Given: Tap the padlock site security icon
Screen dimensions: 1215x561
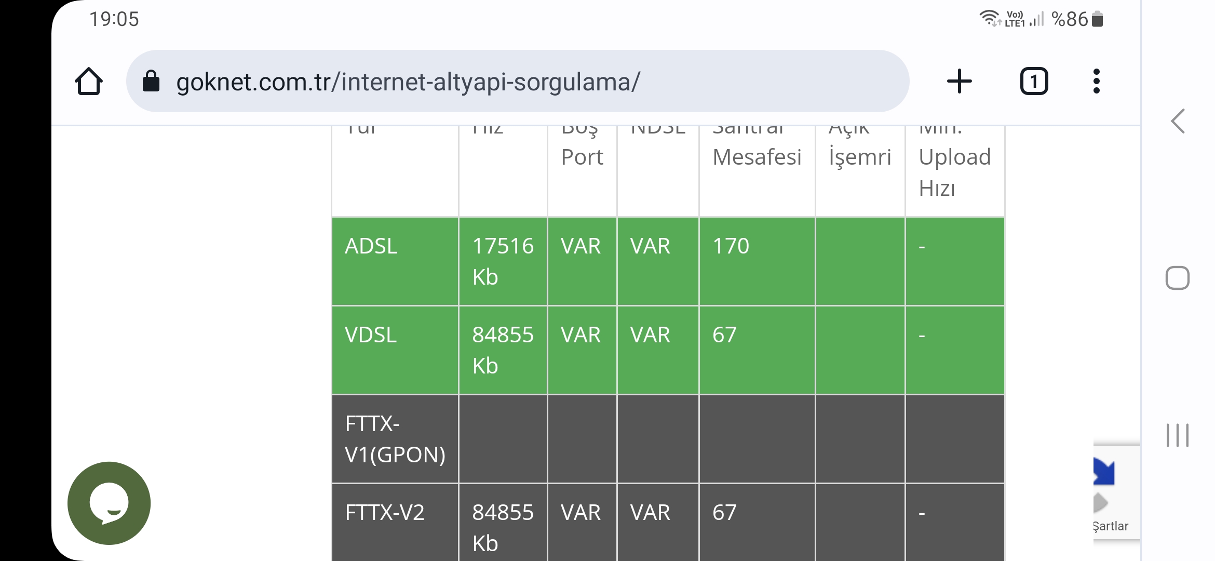Looking at the screenshot, I should coord(151,82).
